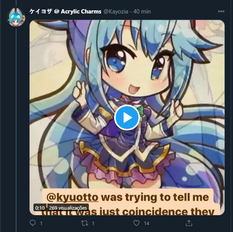This screenshot has width=233, height=232.
Task: Retweet using the retweet arrows icon
Action: (x=85, y=223)
